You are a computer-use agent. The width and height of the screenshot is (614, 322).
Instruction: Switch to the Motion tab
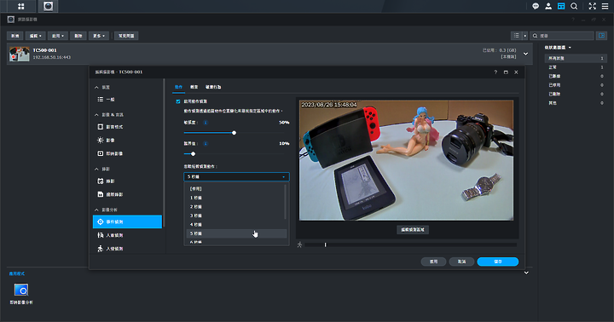(178, 87)
